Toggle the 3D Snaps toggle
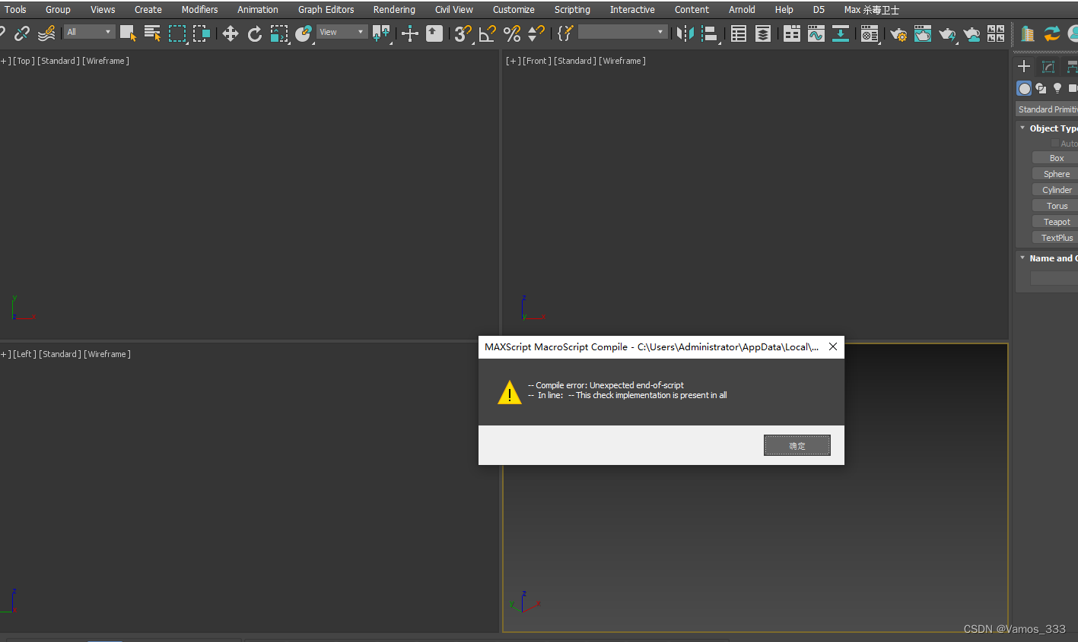This screenshot has height=642, width=1078. [x=463, y=33]
